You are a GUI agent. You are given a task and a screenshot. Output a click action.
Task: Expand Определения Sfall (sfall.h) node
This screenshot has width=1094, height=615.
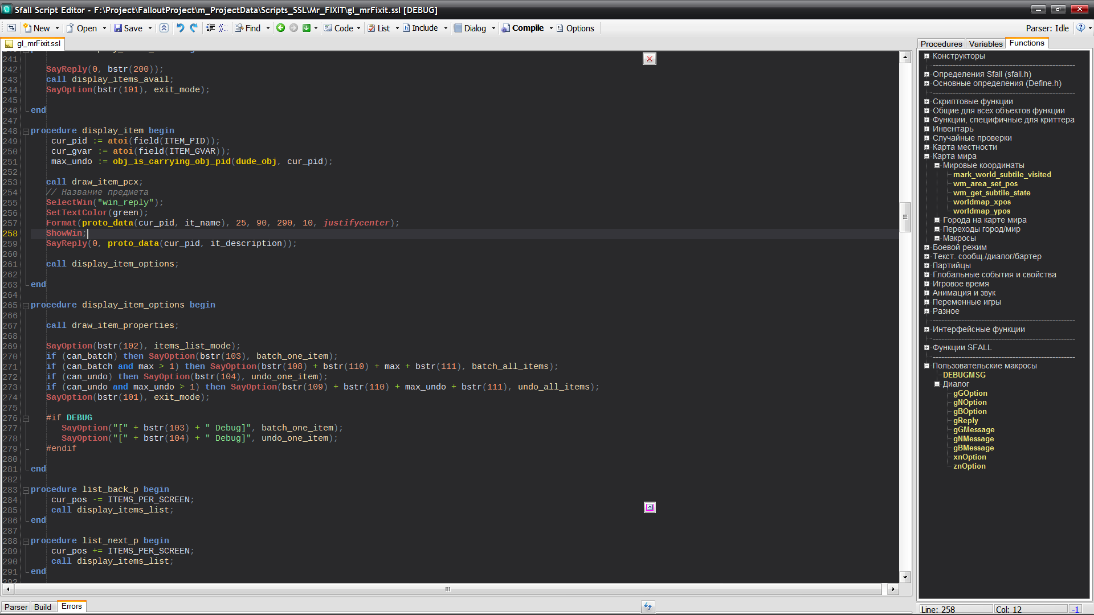[x=927, y=74]
